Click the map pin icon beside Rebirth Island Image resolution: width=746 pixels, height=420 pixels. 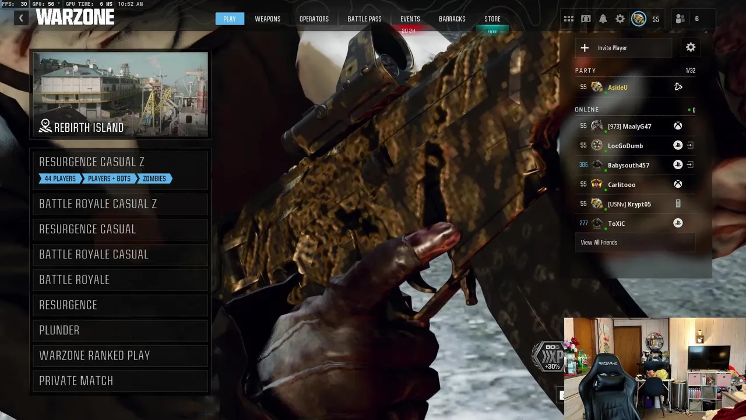(x=45, y=126)
